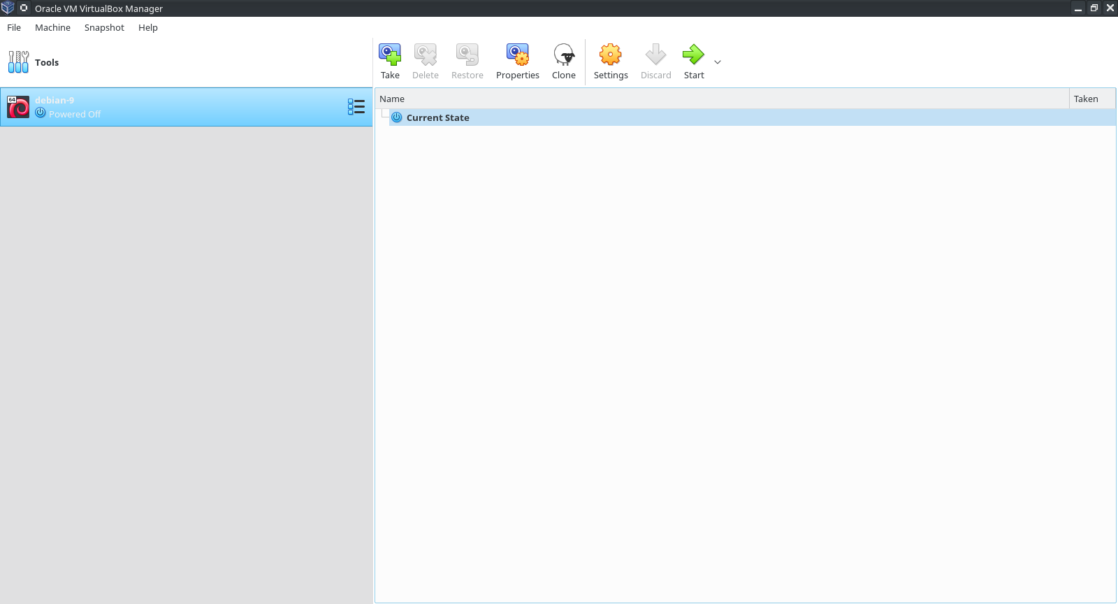Select the Tools entry
The width and height of the screenshot is (1118, 604).
46,62
